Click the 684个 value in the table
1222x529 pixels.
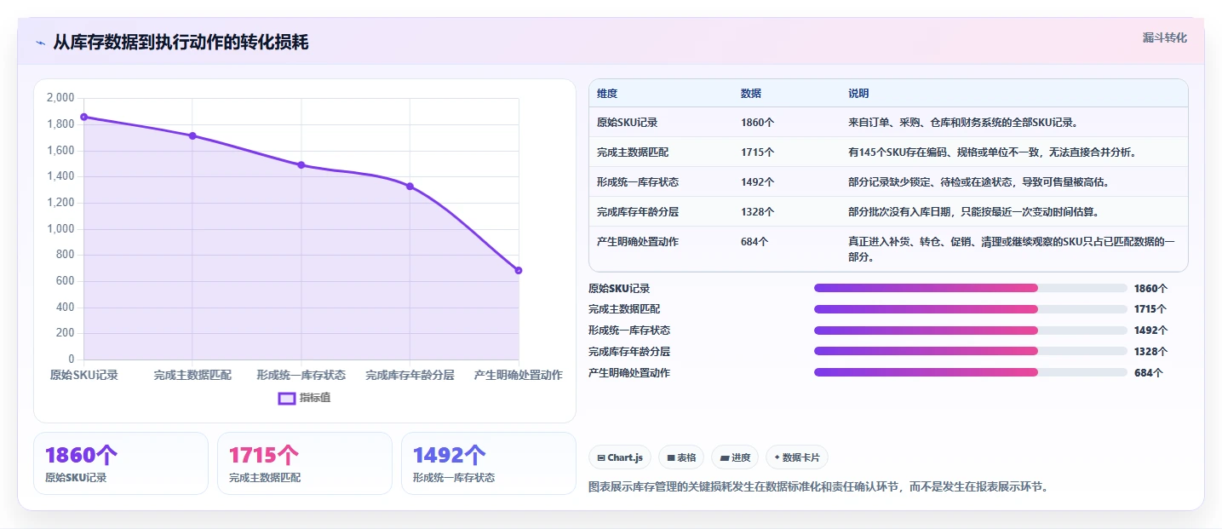(754, 241)
